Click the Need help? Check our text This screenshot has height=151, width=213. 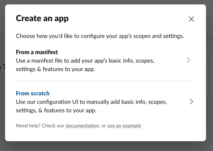point(40,126)
